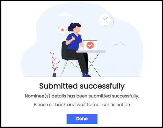Click the round clock icon

click(105, 20)
